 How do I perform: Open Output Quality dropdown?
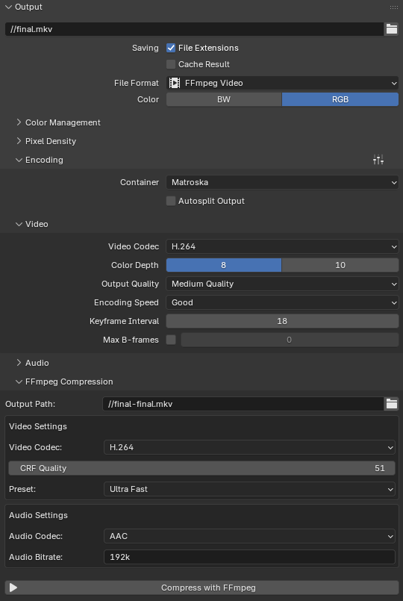coord(282,284)
